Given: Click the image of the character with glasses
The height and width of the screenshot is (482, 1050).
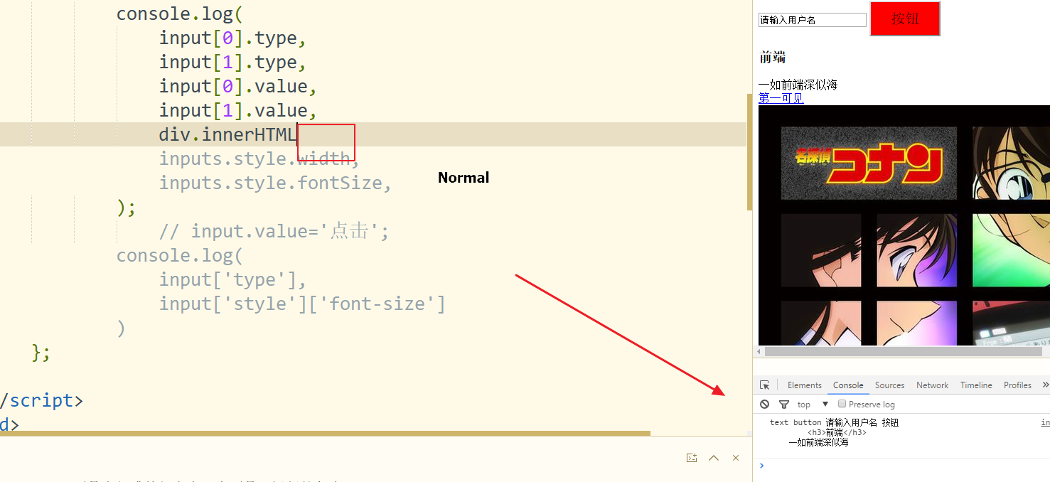Looking at the screenshot, I should coord(1011,164).
